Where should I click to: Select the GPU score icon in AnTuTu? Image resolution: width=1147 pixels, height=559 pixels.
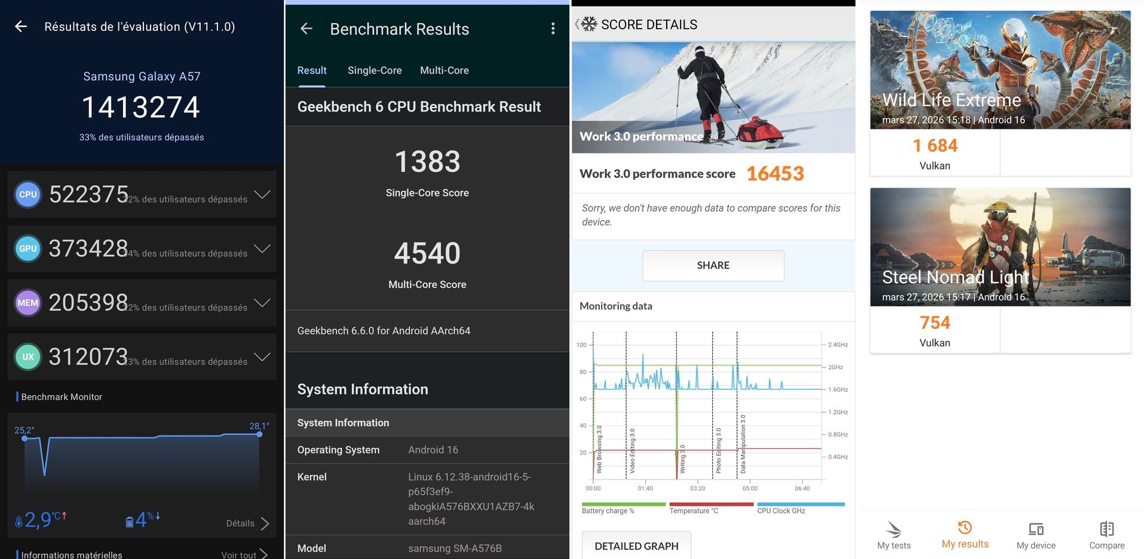[x=27, y=248]
